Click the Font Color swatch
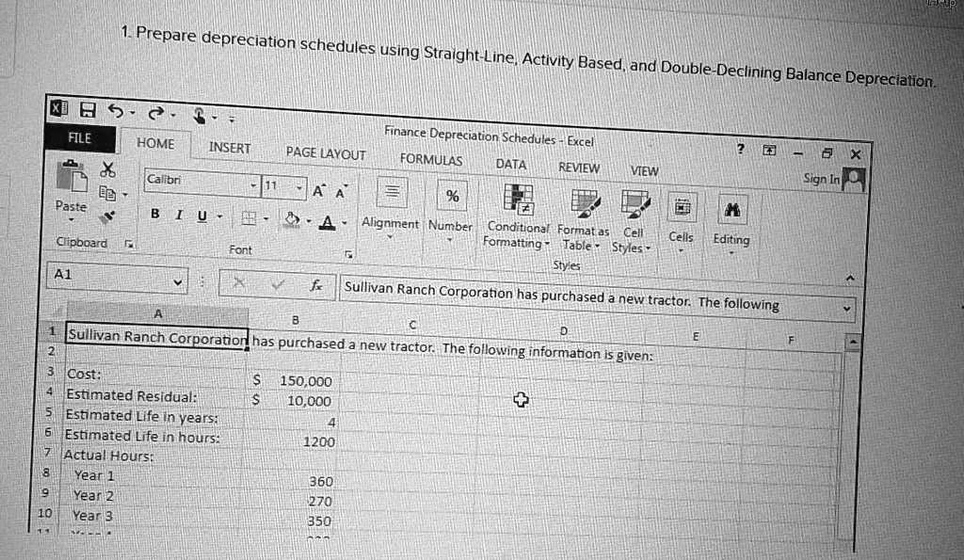 [x=329, y=222]
